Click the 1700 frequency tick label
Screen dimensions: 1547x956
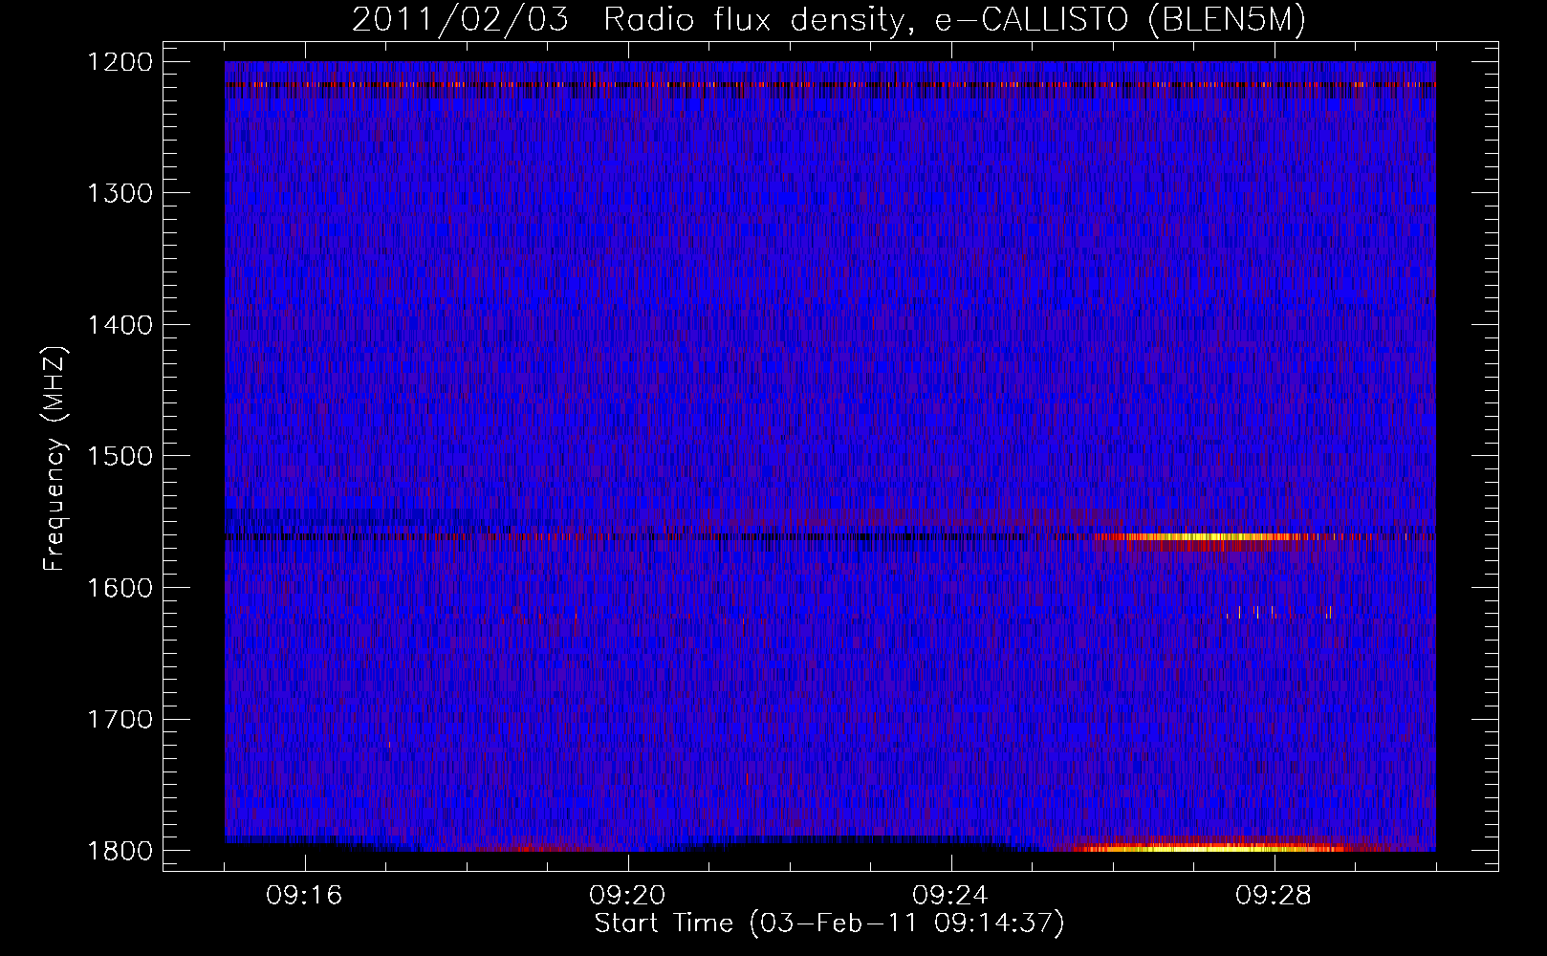point(120,719)
